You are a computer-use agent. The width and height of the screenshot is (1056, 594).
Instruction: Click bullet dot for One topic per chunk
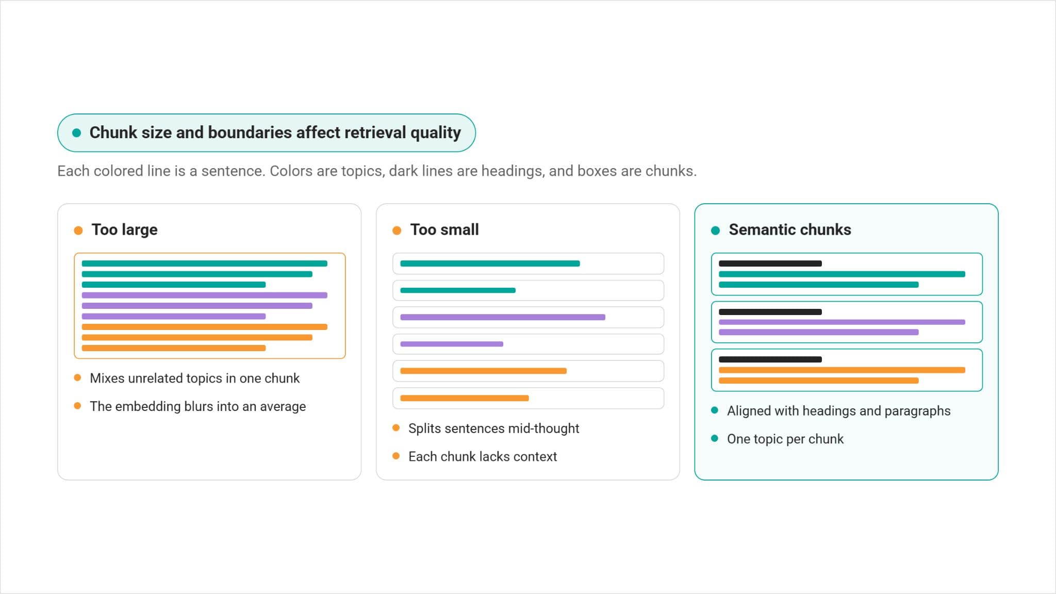pos(715,439)
